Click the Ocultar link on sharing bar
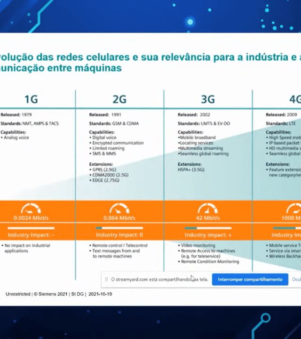 pyautogui.click(x=296, y=279)
